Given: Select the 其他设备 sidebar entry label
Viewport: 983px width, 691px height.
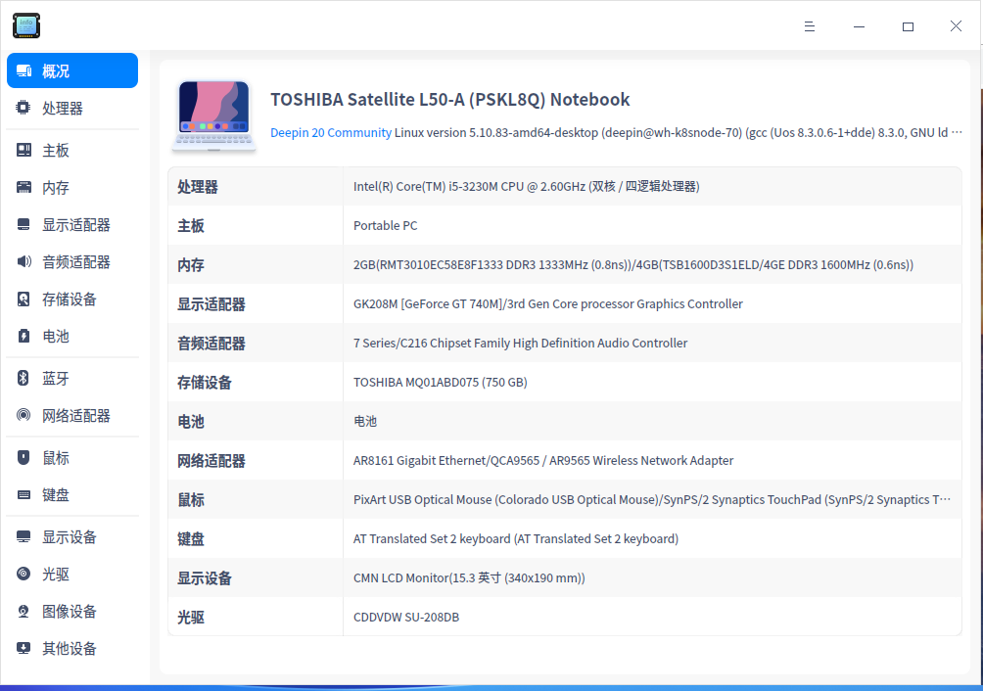Looking at the screenshot, I should pyautogui.click(x=69, y=648).
